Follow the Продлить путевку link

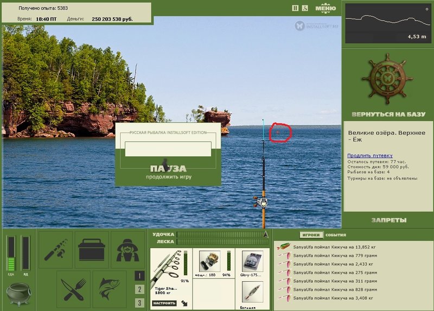370,155
